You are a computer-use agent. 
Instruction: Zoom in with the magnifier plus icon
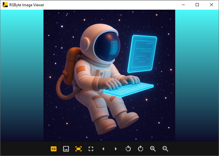[x=153, y=149]
